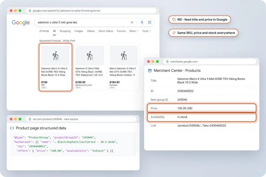Expand the Tools dropdown

click(146, 31)
